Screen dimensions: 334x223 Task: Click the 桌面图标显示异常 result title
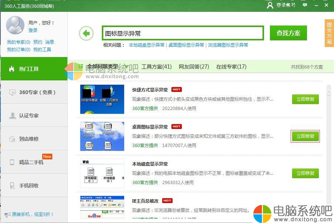coord(150,127)
